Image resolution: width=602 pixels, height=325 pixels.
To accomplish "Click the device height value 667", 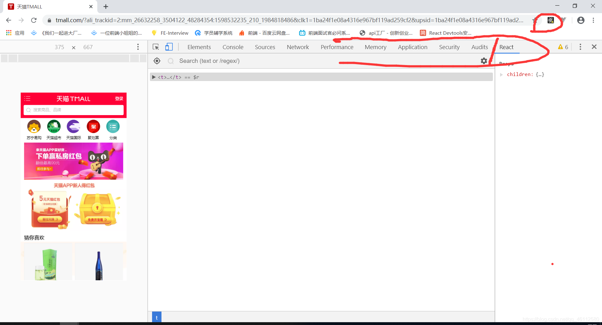I will coord(88,47).
